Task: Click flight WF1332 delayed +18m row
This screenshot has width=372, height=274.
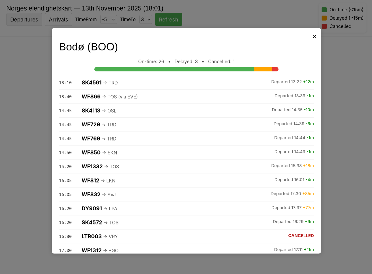Action: pos(186,166)
